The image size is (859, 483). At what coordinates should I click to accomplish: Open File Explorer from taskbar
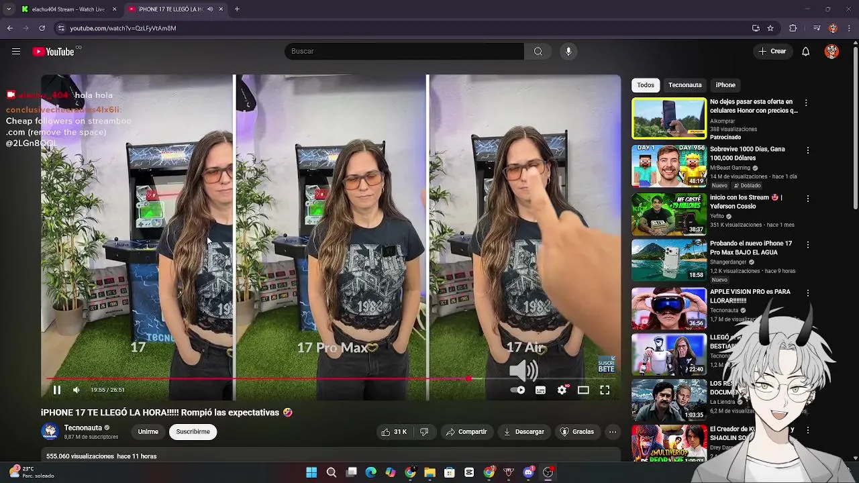(x=429, y=472)
